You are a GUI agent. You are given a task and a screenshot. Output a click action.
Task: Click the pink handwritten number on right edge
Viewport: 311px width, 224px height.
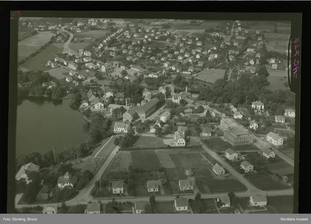(296, 57)
